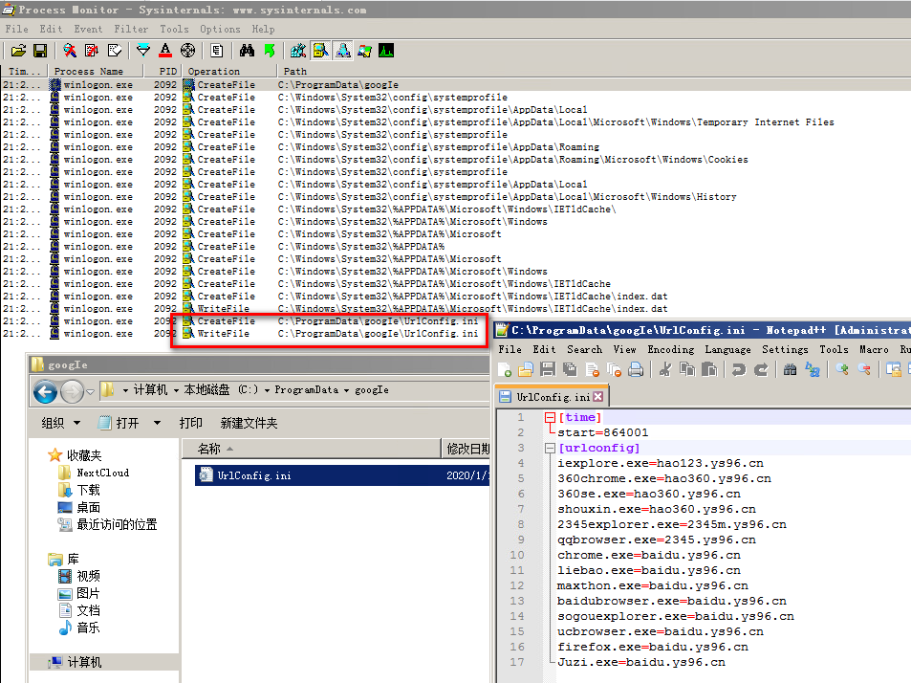Open Process Monitor Filter menu
Viewport: 911px width, 683px height.
coord(131,29)
